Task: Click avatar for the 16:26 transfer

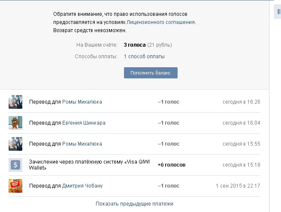Action: (15, 102)
